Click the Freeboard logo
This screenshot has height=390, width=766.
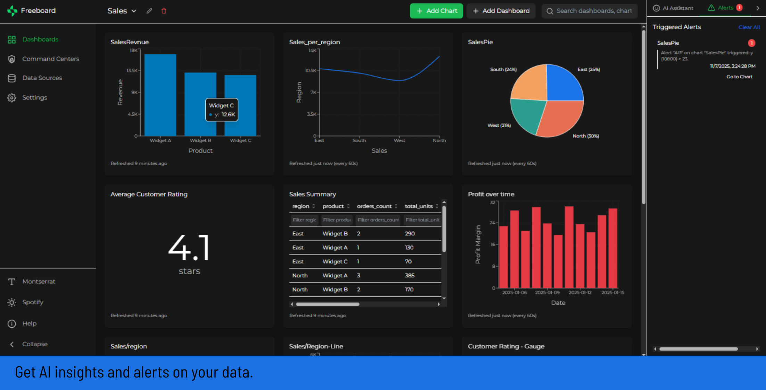pos(32,10)
